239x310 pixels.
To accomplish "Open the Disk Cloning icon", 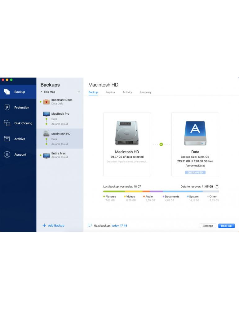I will pos(7,123).
